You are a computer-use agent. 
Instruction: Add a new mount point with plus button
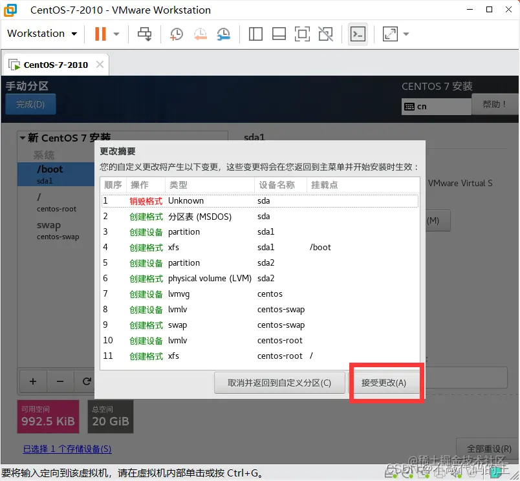(33, 381)
